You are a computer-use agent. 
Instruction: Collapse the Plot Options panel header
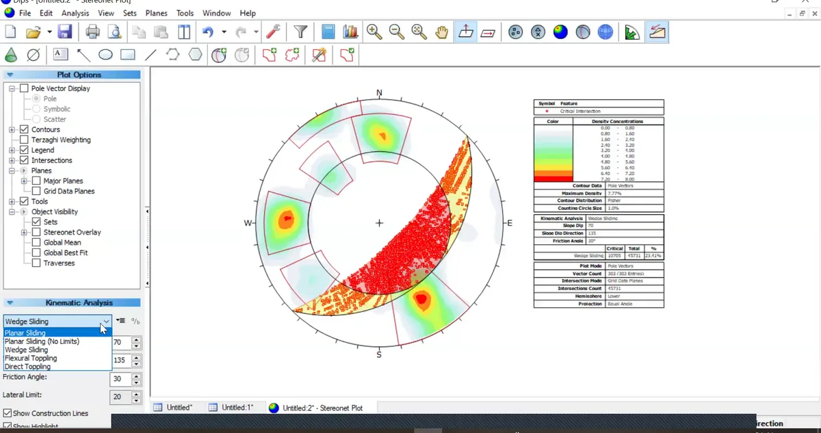click(x=72, y=75)
